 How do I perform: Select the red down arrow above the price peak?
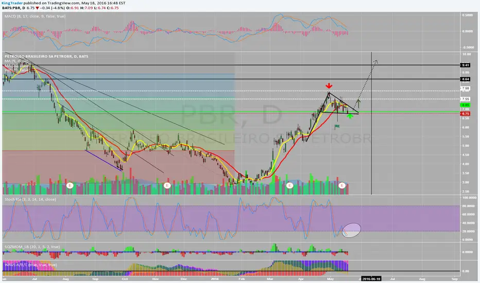[329, 85]
